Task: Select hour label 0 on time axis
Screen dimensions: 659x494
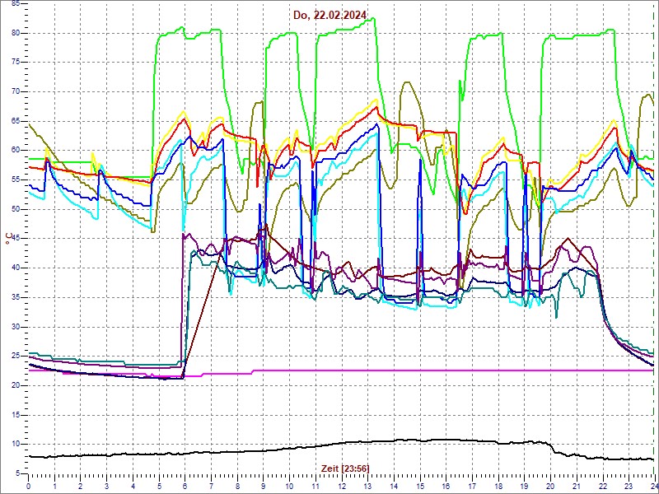Action: (29, 486)
